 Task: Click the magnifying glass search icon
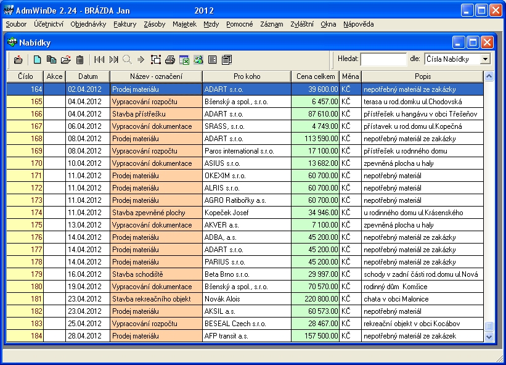(x=127, y=59)
